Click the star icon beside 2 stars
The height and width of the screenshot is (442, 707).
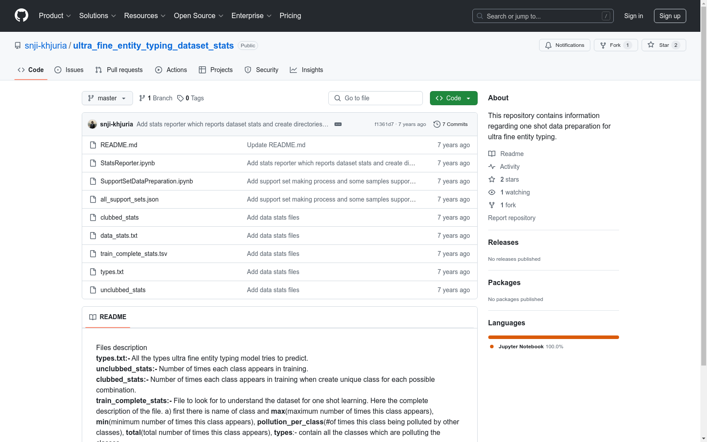(492, 179)
